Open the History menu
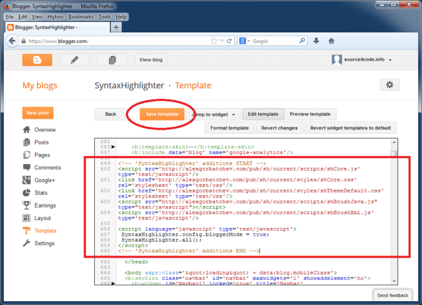The width and height of the screenshot is (422, 305). [x=55, y=16]
